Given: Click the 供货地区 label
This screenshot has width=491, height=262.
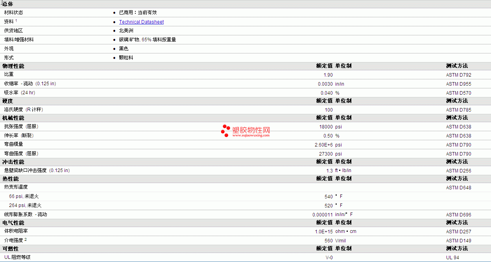Looking at the screenshot, I should tap(14, 31).
